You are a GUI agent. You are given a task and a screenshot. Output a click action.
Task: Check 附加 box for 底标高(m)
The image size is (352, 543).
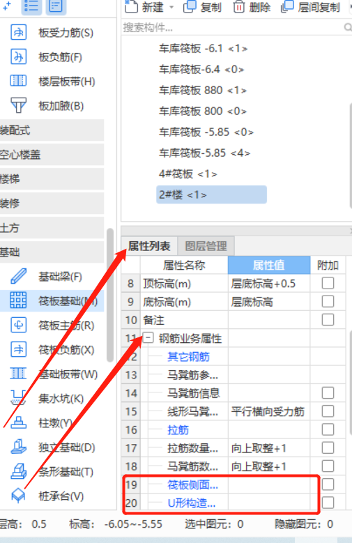click(328, 301)
